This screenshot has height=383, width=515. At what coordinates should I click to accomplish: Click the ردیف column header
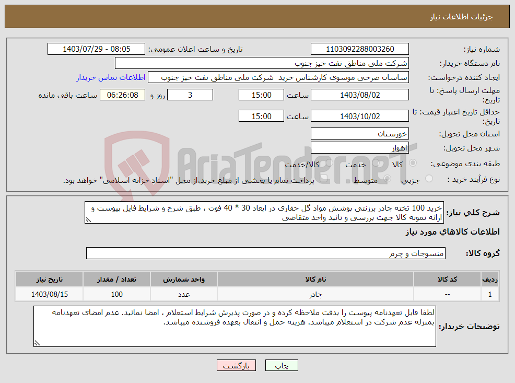coord(490,279)
